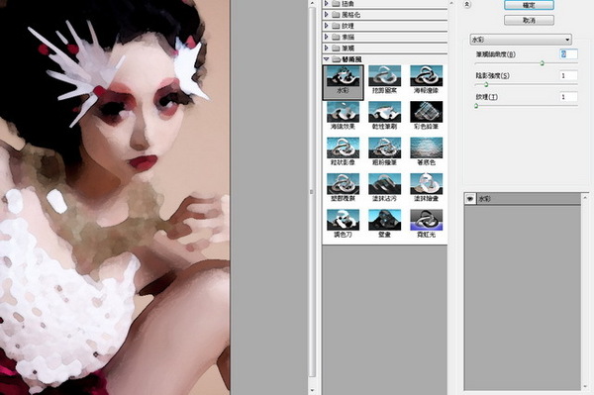The height and width of the screenshot is (395, 594).
Task: Click the down arrow of effect layers scrollbar
Action: pyautogui.click(x=586, y=387)
